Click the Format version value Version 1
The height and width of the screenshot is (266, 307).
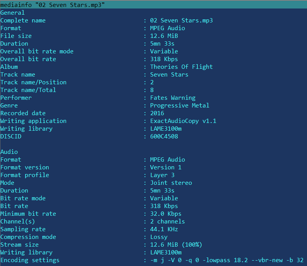click(166, 167)
